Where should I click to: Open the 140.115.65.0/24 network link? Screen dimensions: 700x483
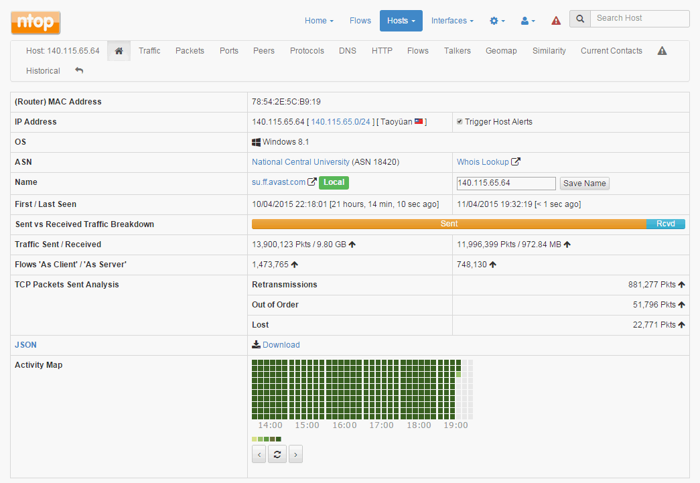point(341,122)
